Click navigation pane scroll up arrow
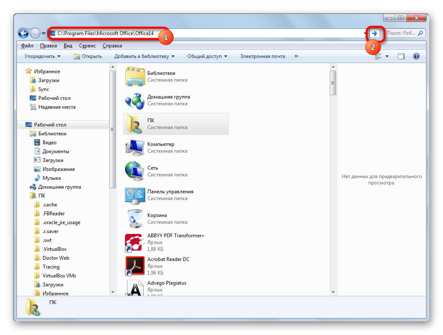 [x=113, y=67]
